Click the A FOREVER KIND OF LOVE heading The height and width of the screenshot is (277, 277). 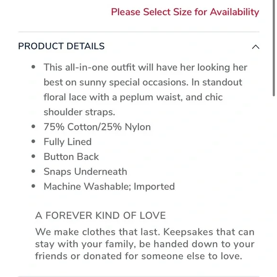coord(100,215)
